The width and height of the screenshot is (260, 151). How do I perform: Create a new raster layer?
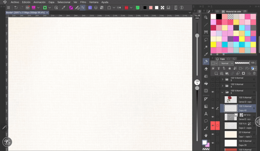(216, 73)
